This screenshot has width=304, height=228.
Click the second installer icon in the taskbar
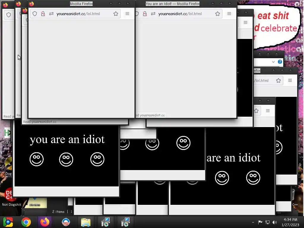(x=125, y=222)
